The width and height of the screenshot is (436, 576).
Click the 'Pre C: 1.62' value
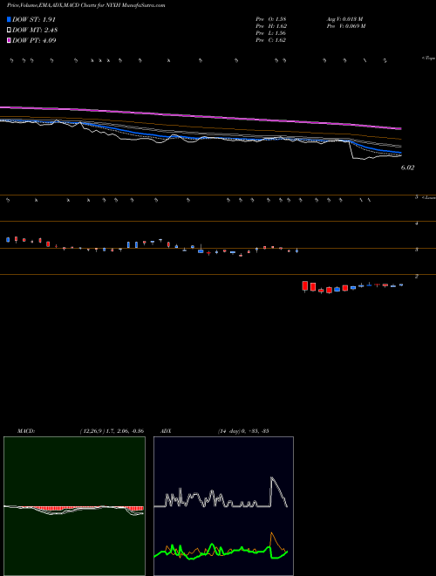[x=271, y=40]
